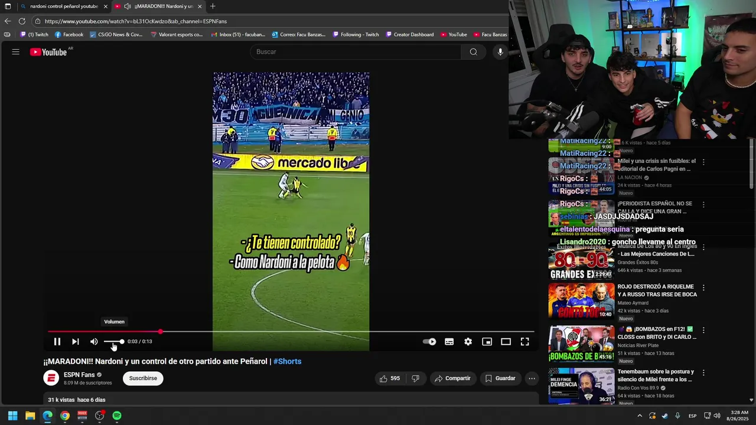Mute tab via speaker icon on tab
This screenshot has width=756, height=425.
(127, 6)
